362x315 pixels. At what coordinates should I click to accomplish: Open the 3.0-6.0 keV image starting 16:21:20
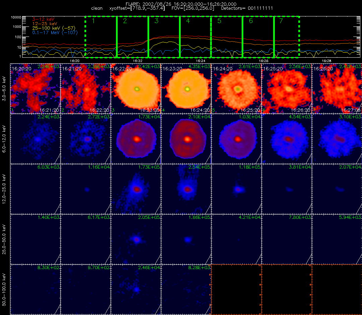86,88
